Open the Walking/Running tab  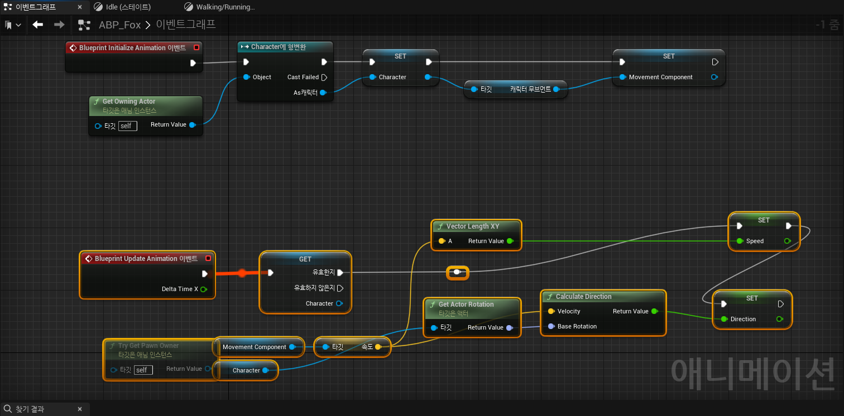pos(225,7)
